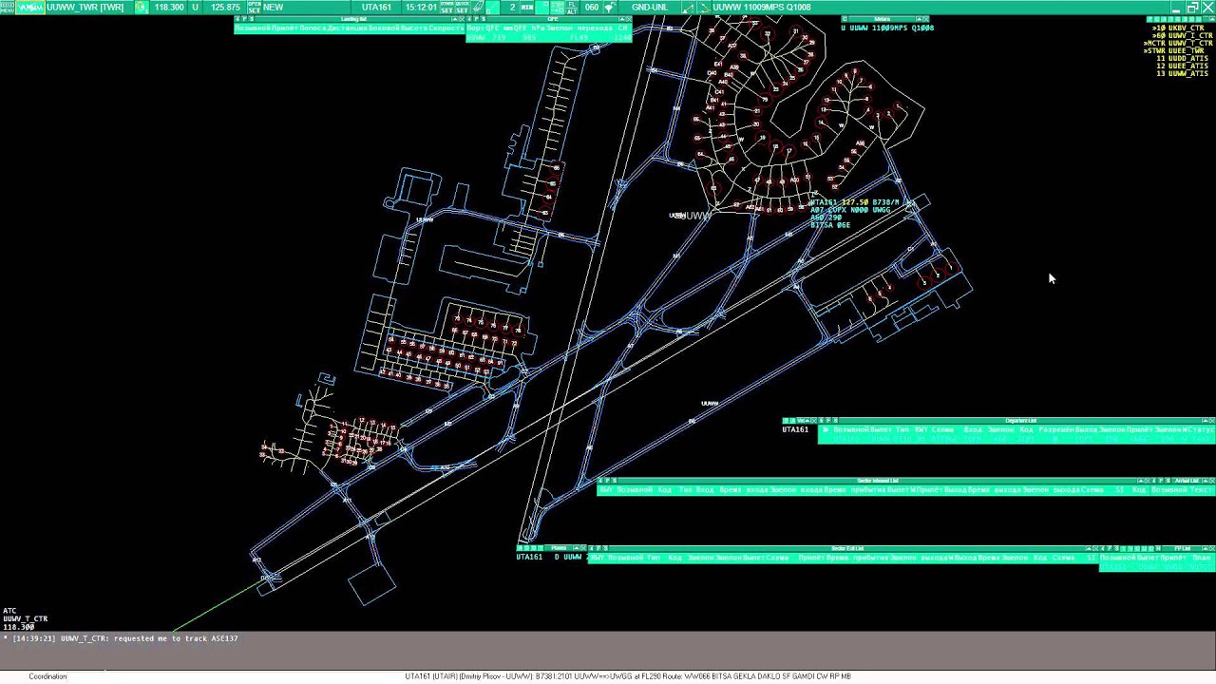Close the Departure List window
Screen dimensions: 1216x684
click(1212, 420)
